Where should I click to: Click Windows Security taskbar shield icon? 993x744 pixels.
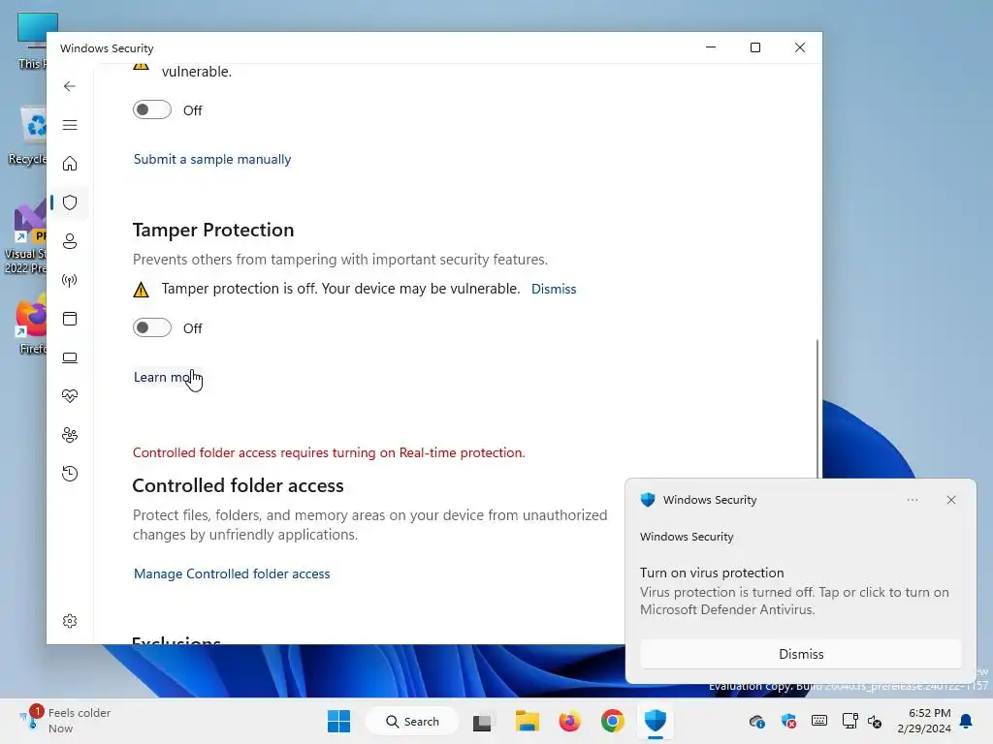[x=656, y=721]
